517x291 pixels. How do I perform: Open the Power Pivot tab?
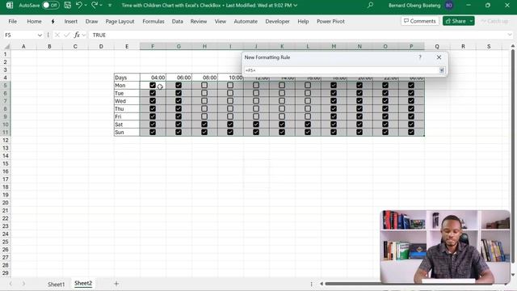(x=330, y=21)
